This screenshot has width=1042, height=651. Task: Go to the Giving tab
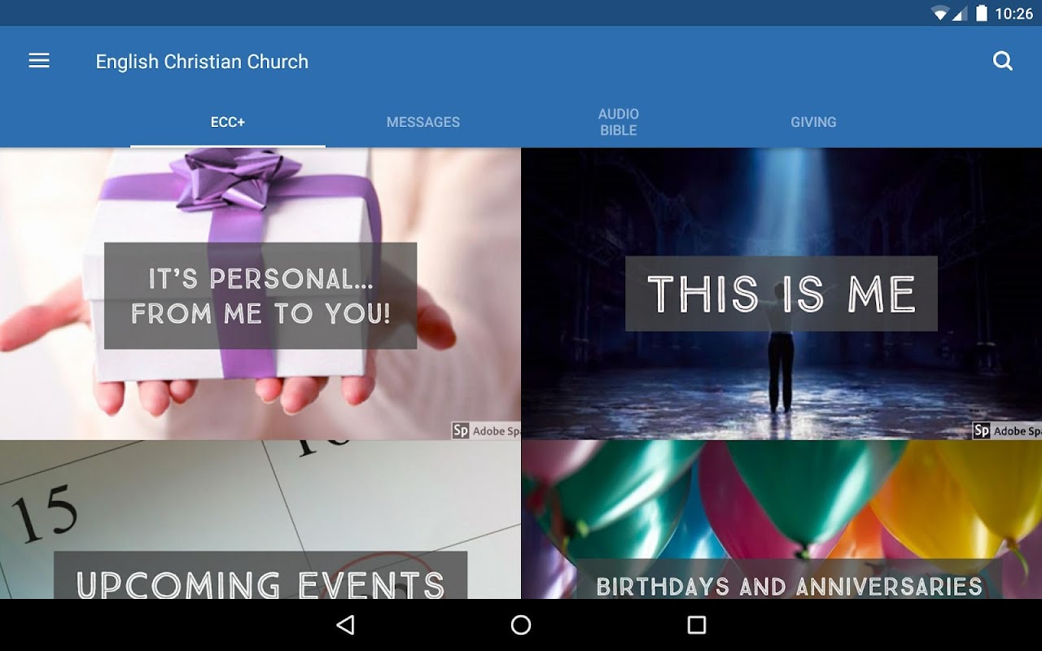814,122
